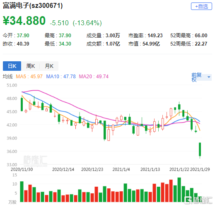This screenshot has width=215, height=207.
Task: Click the 51.00 price axis label
Action: [12, 85]
